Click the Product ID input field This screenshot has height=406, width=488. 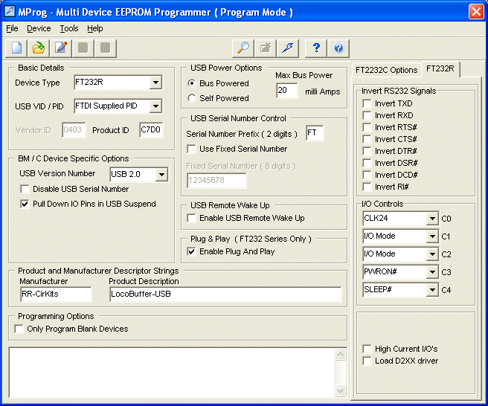[151, 129]
